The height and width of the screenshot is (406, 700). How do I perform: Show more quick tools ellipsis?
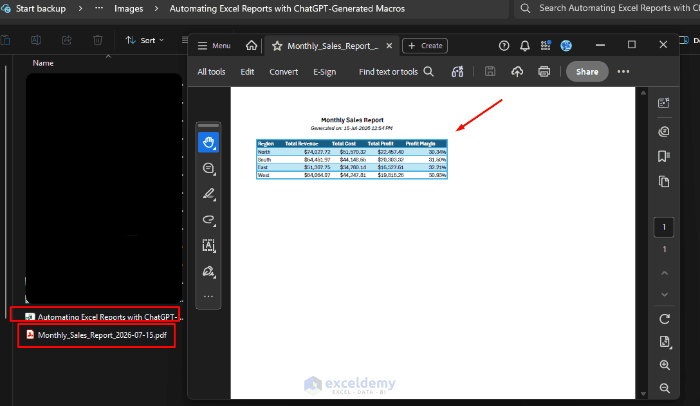tap(208, 297)
